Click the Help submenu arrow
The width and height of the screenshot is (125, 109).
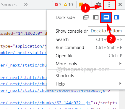click(x=120, y=83)
